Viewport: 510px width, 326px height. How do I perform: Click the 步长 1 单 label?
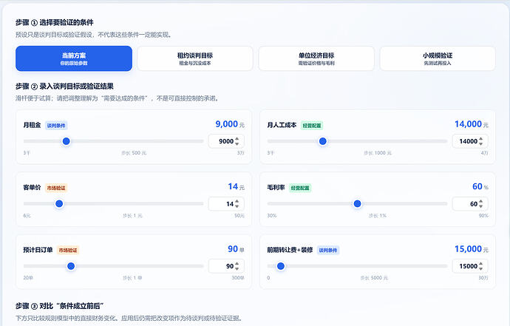click(x=132, y=278)
